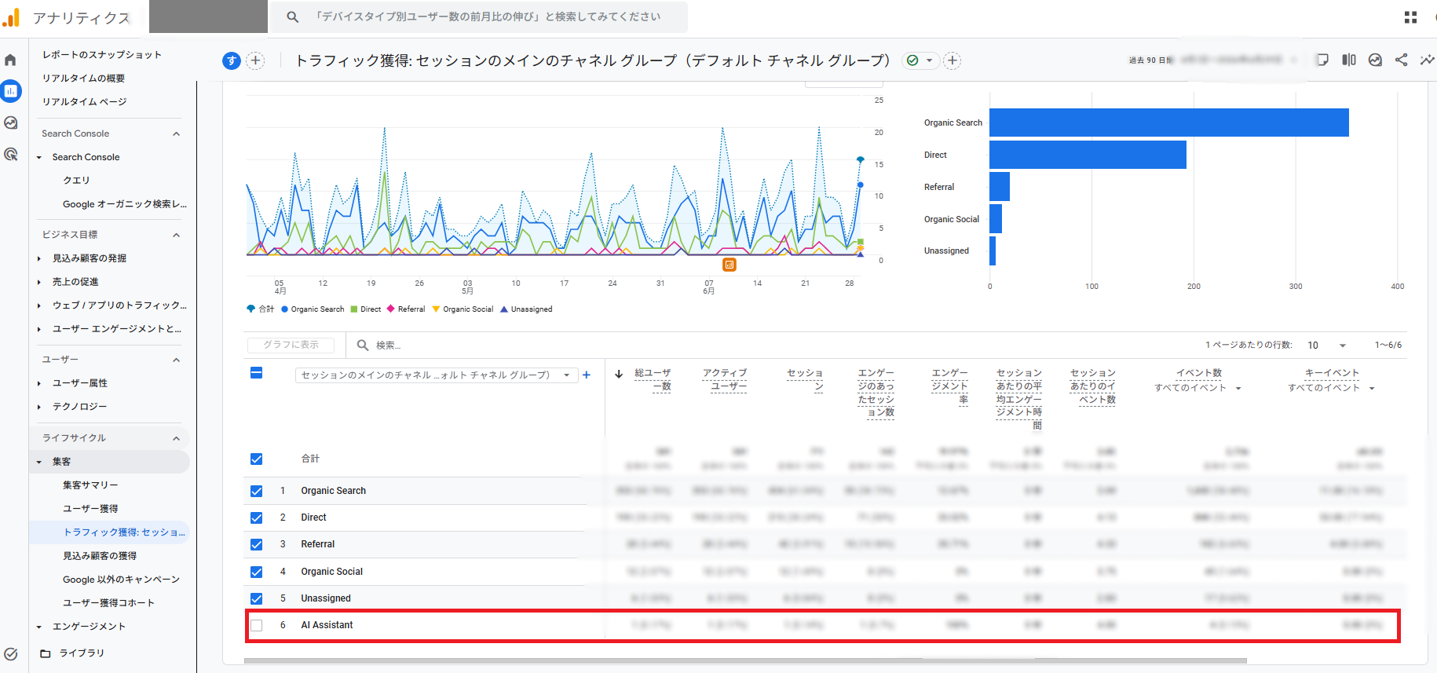Open the ライブラリ folder icon
This screenshot has height=673, width=1437.
(x=46, y=653)
